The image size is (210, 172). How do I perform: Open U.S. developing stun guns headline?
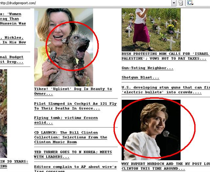coord(166,90)
